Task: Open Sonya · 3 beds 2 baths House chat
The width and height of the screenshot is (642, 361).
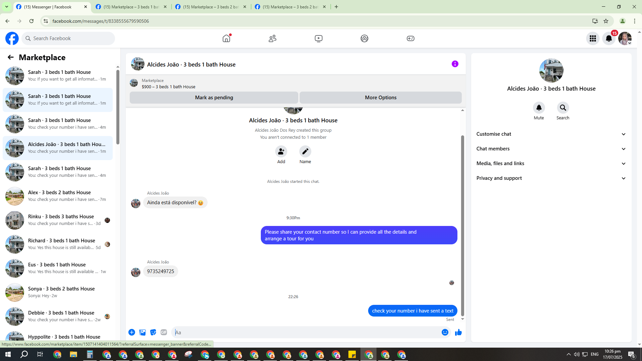Action: (58, 292)
